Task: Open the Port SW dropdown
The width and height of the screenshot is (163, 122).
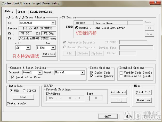Action: click(28, 48)
